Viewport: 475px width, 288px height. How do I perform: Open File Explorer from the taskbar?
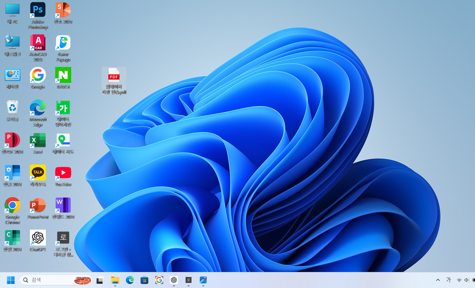tap(115, 280)
